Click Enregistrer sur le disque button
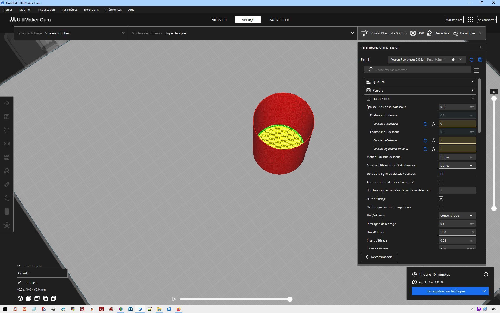 point(446,291)
